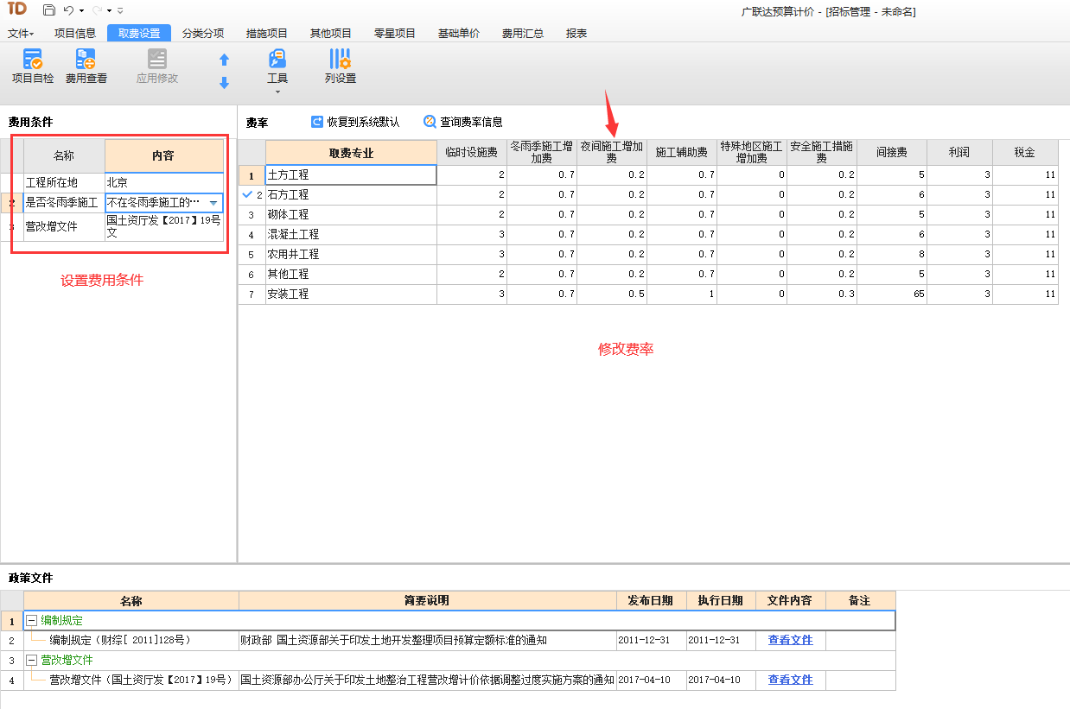Open the 是否冬雨季施工 dropdown
This screenshot has height=709, width=1070.
point(213,202)
